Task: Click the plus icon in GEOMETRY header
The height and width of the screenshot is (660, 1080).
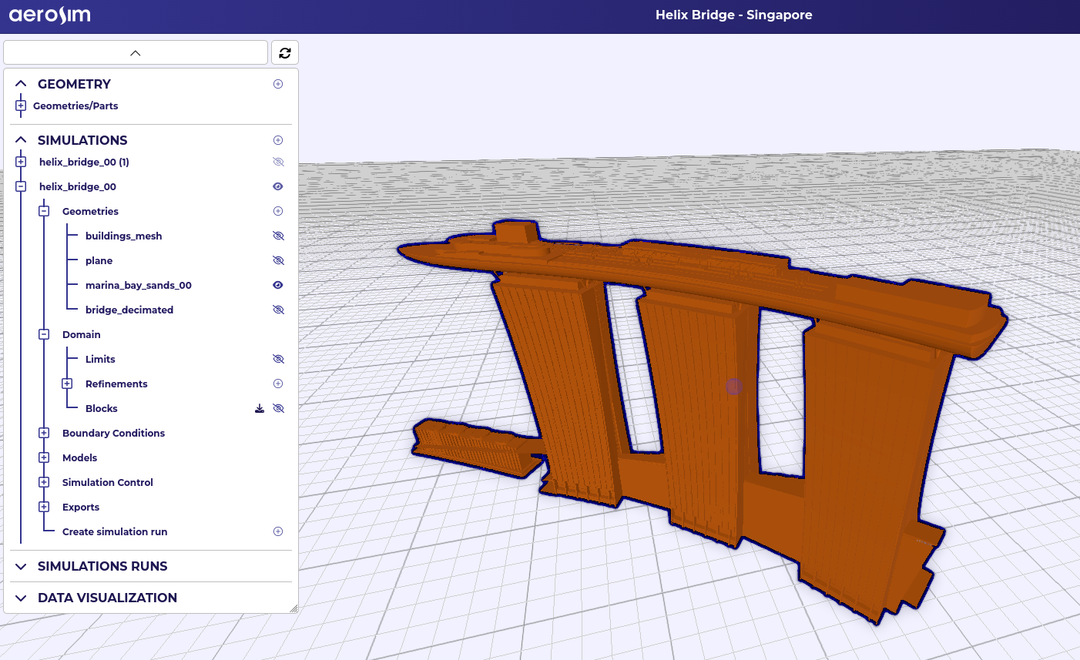Action: coord(278,84)
